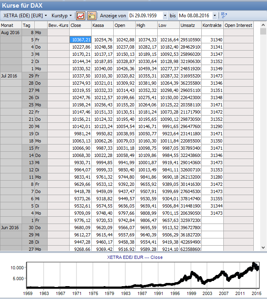Select the Close cell with value 10367,21
Image resolution: width=267 pixels, height=299 pixels.
point(80,40)
